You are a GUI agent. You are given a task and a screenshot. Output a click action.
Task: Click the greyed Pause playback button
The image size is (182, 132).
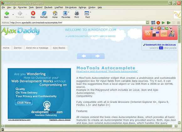click(x=174, y=23)
